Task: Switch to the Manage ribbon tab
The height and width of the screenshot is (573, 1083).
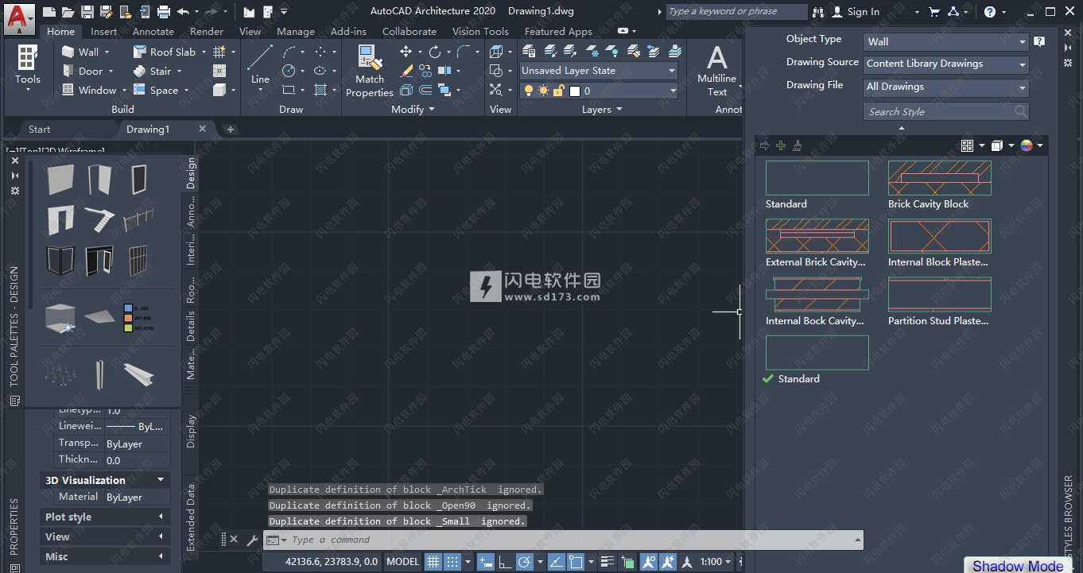Action: [296, 32]
